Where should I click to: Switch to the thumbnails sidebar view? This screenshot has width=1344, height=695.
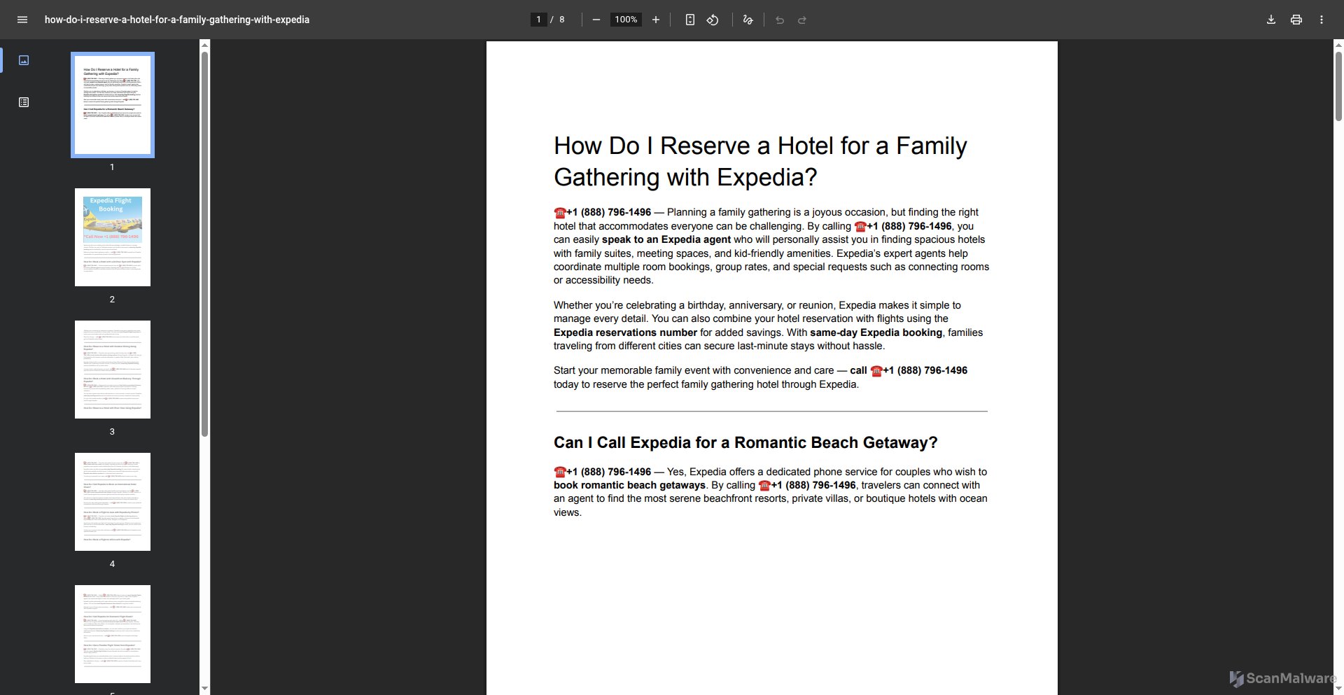pyautogui.click(x=24, y=60)
